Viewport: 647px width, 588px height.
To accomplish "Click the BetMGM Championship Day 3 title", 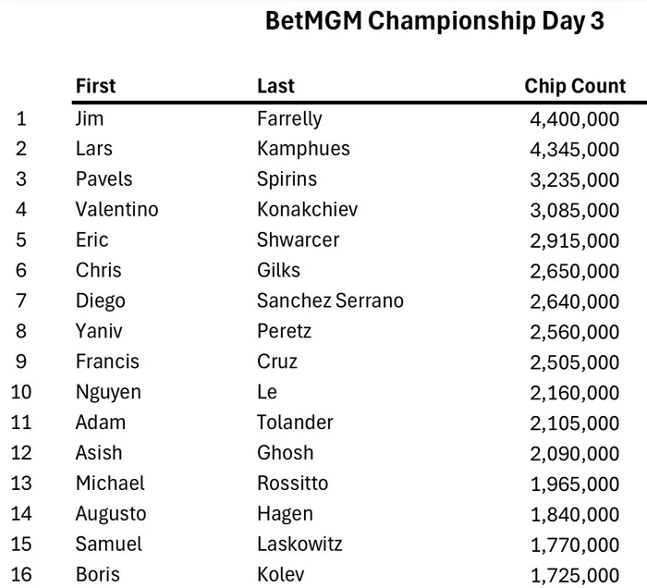I will point(434,21).
